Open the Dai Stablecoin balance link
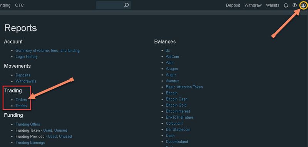308x147 pixels. (x=178, y=130)
